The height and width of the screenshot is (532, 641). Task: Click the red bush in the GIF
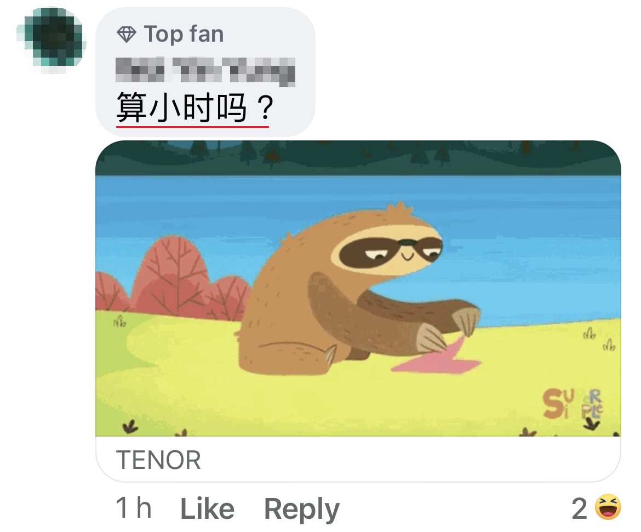tap(171, 278)
